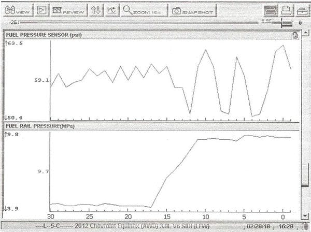Click the 2012 Chevrolet Equinox vehicle text

pyautogui.click(x=142, y=226)
